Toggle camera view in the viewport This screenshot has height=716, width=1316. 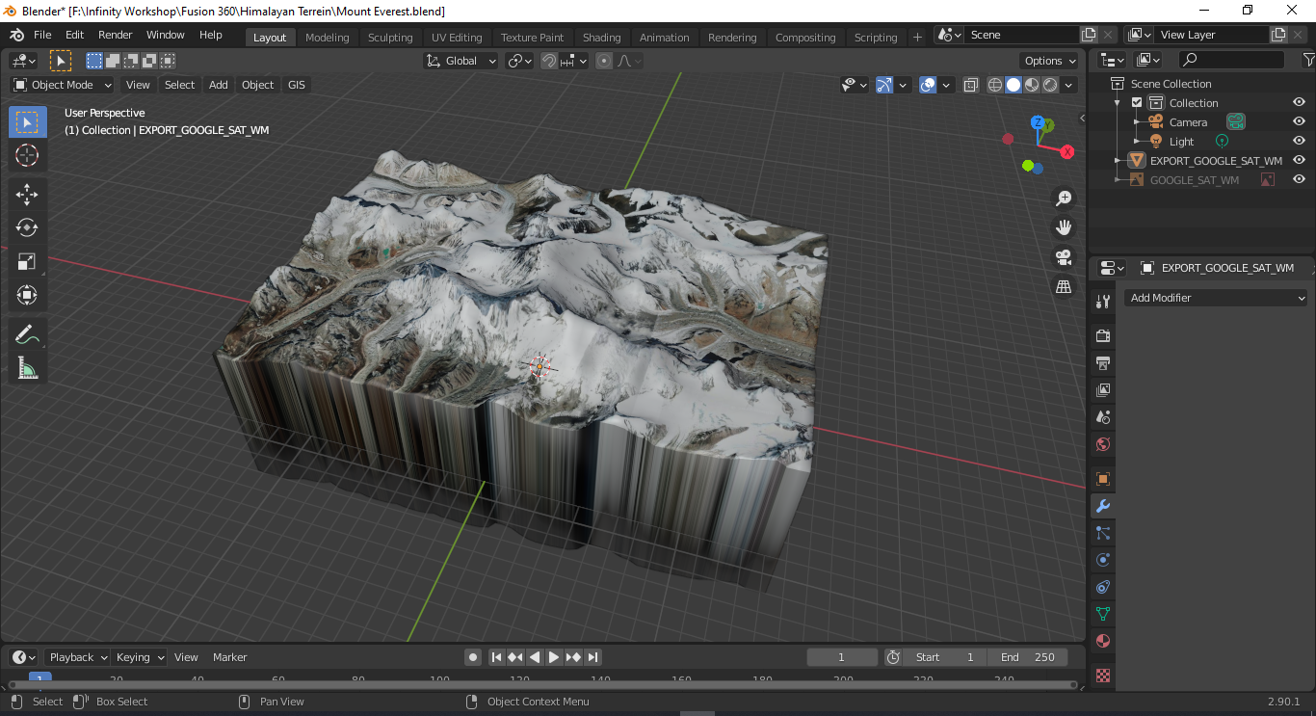[x=1064, y=257]
